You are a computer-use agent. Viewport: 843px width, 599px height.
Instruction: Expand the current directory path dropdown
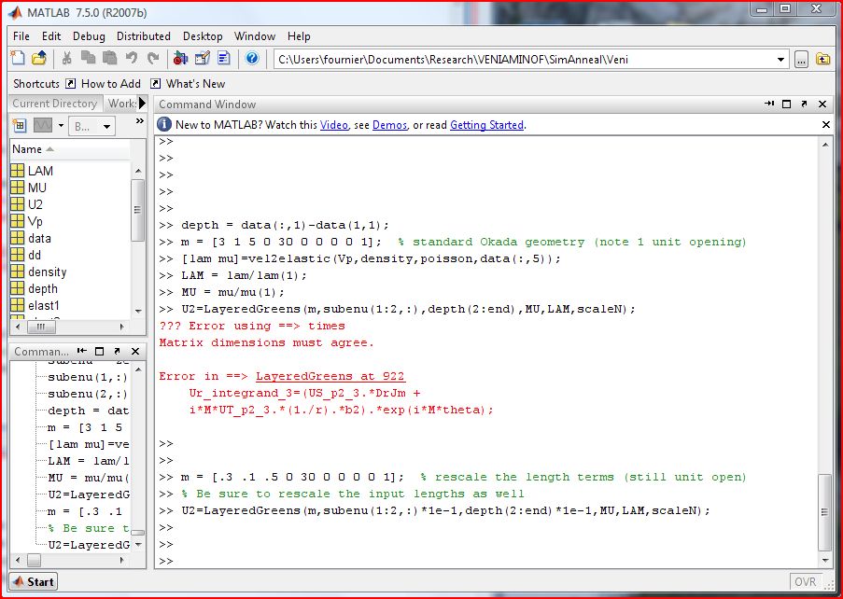tap(781, 59)
